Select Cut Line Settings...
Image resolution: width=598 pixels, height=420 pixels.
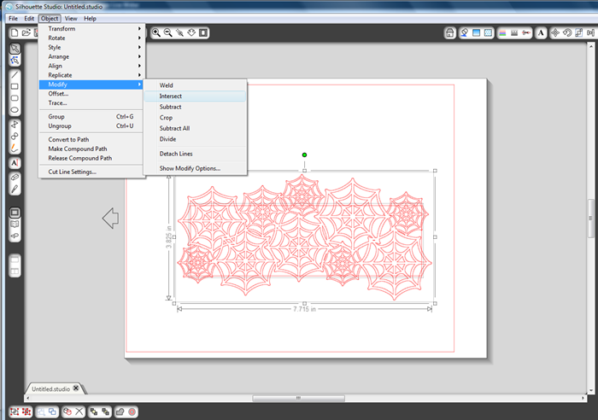pyautogui.click(x=91, y=172)
